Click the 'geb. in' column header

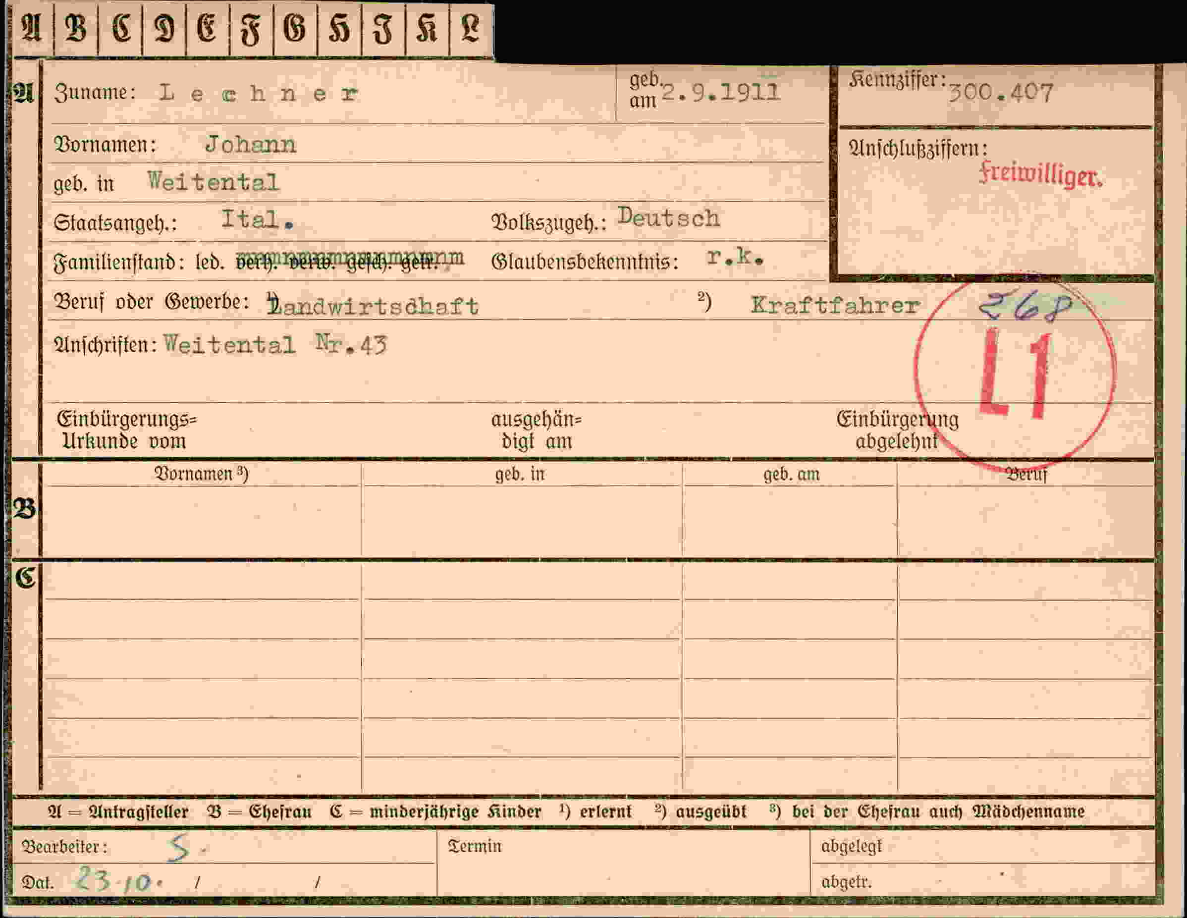[x=520, y=475]
